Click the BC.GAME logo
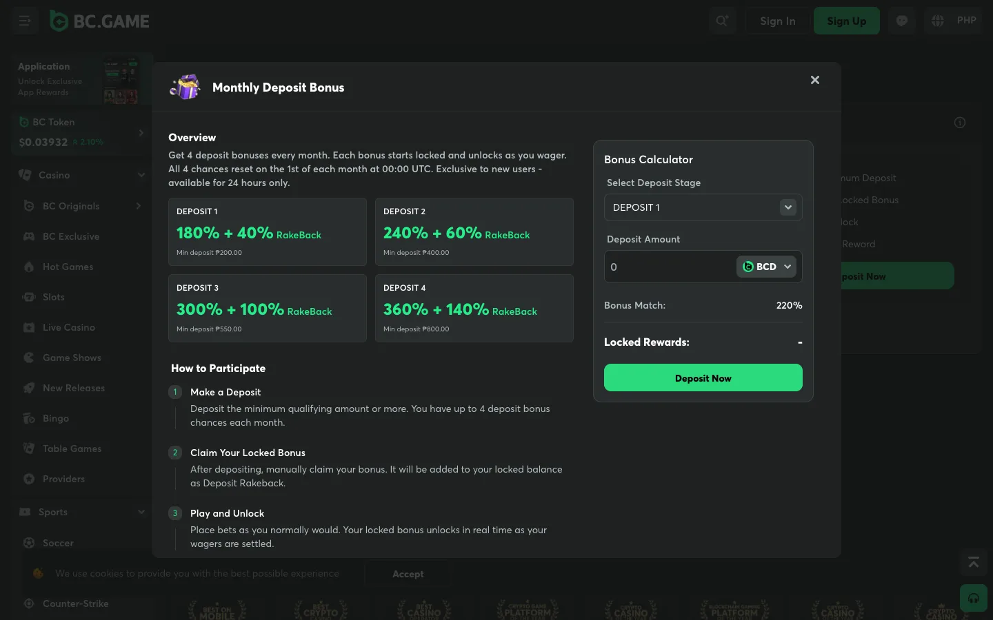Image resolution: width=993 pixels, height=620 pixels. tap(100, 21)
